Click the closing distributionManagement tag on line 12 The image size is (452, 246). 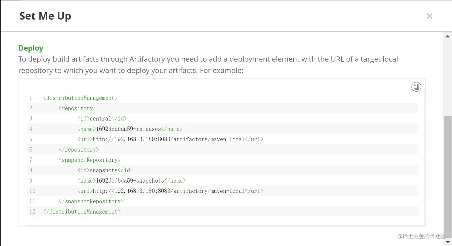(82, 212)
